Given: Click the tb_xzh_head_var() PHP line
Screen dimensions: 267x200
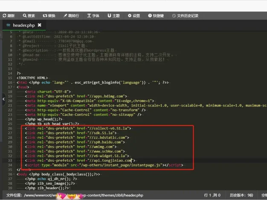Looking at the screenshot, I should (52, 124).
